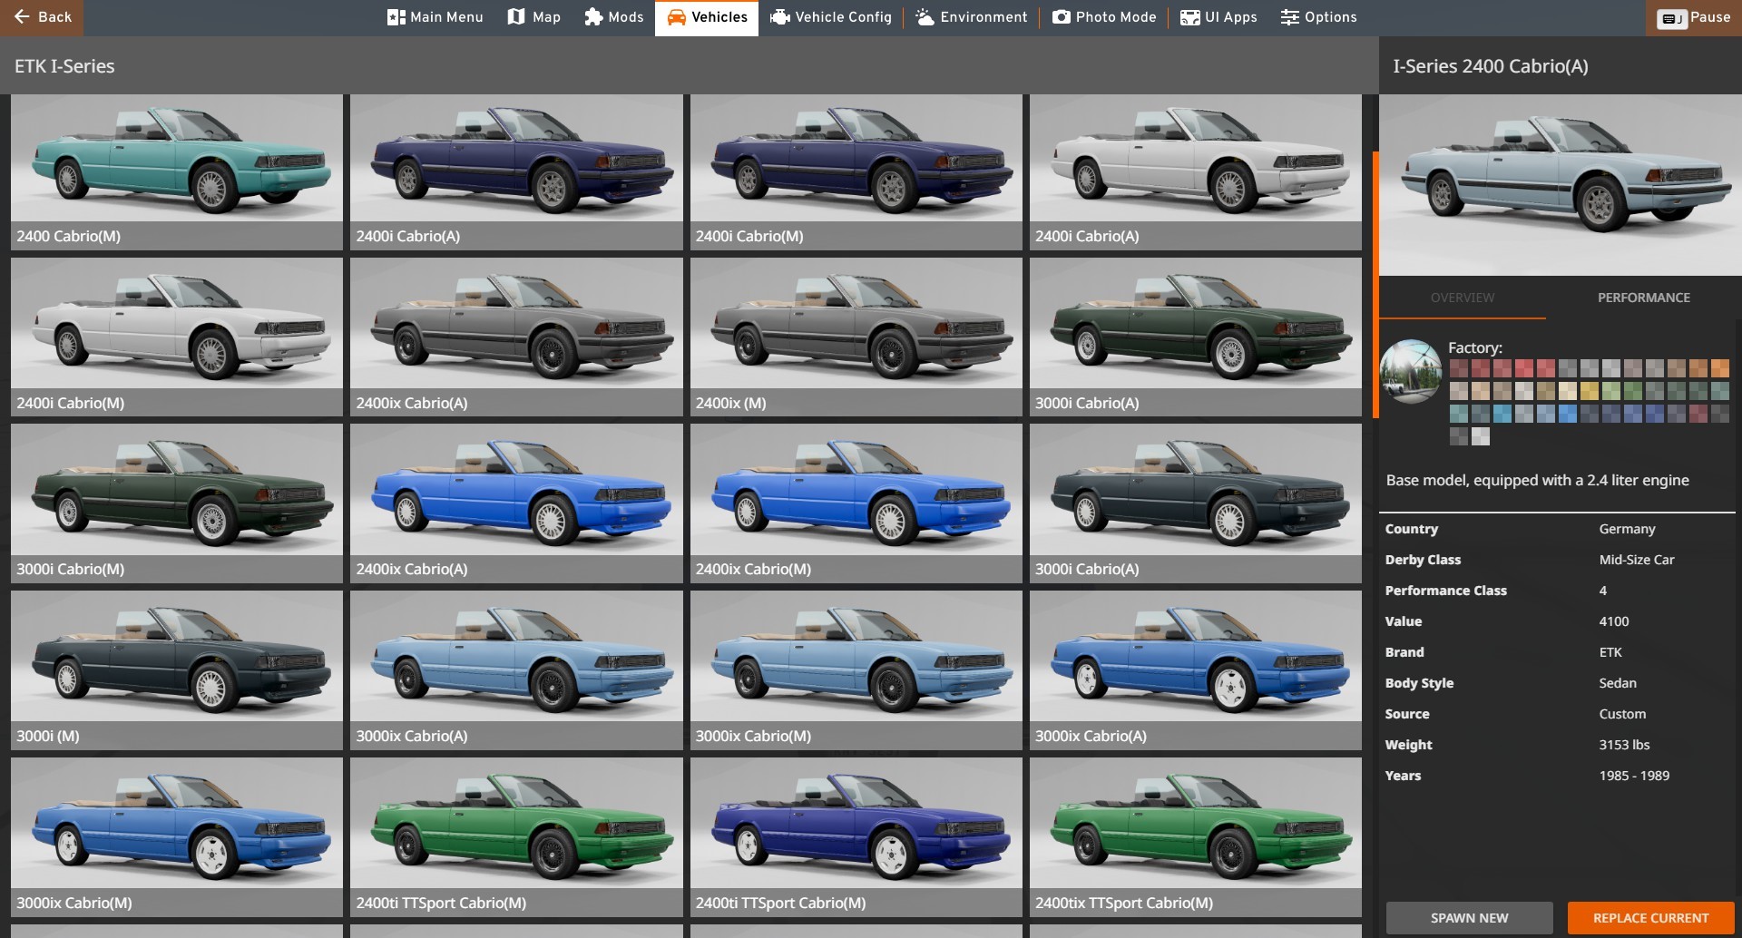
Task: Click the Years value 1985 - 1989
Action: tap(1634, 776)
